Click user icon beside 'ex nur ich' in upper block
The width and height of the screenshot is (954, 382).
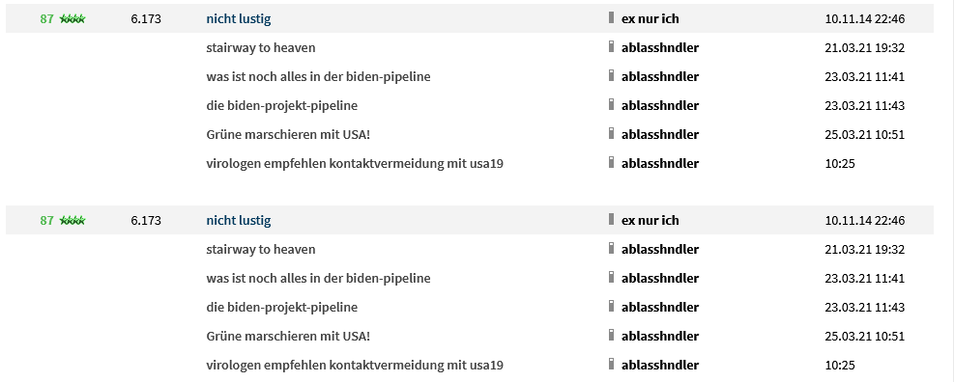[x=611, y=17]
